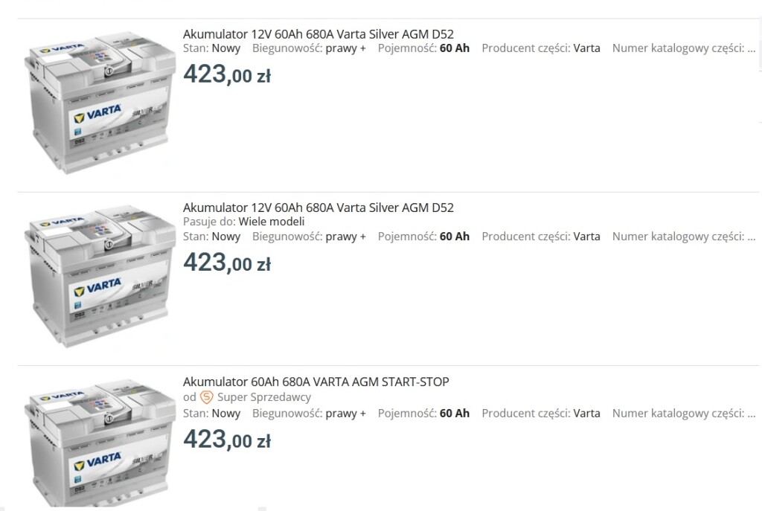Click the "Super Sprzedawcy" seller label
The height and width of the screenshot is (511, 762).
[264, 397]
